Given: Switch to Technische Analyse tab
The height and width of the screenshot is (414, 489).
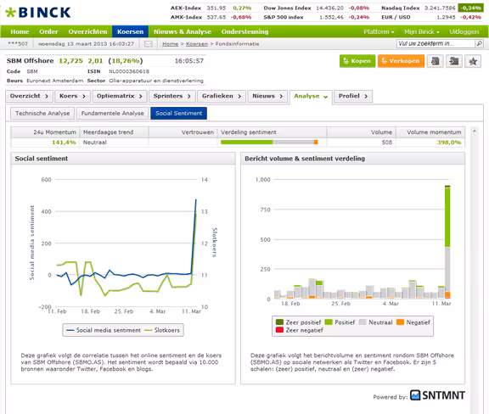Looking at the screenshot, I should click(x=42, y=113).
